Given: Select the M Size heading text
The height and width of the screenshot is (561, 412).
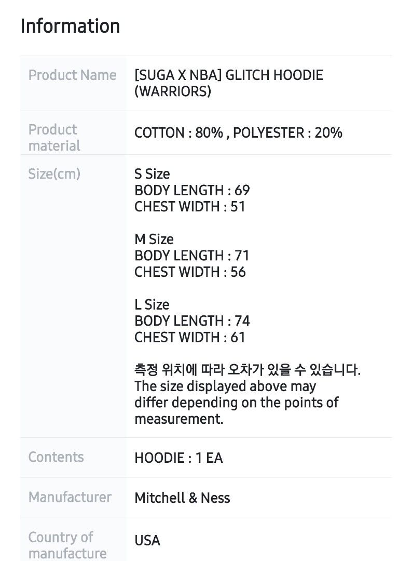Looking at the screenshot, I should pos(154,239).
